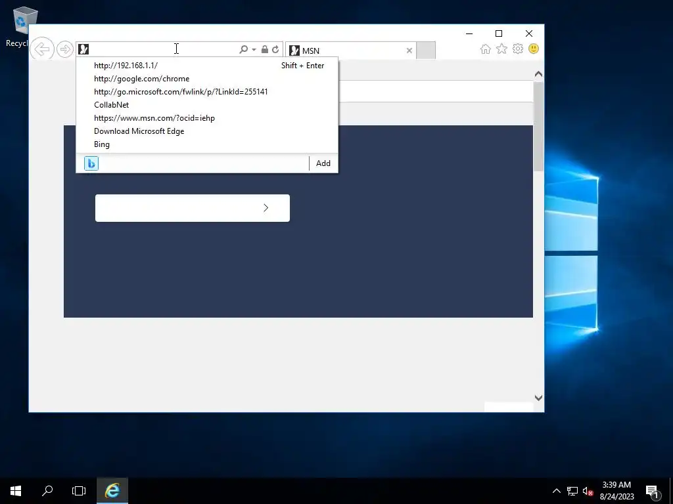The height and width of the screenshot is (504, 673).
Task: Click the MSN favicon in address bar
Action: (83, 49)
